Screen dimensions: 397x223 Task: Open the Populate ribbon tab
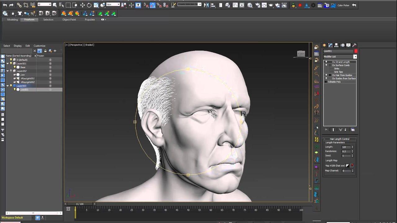(x=90, y=20)
